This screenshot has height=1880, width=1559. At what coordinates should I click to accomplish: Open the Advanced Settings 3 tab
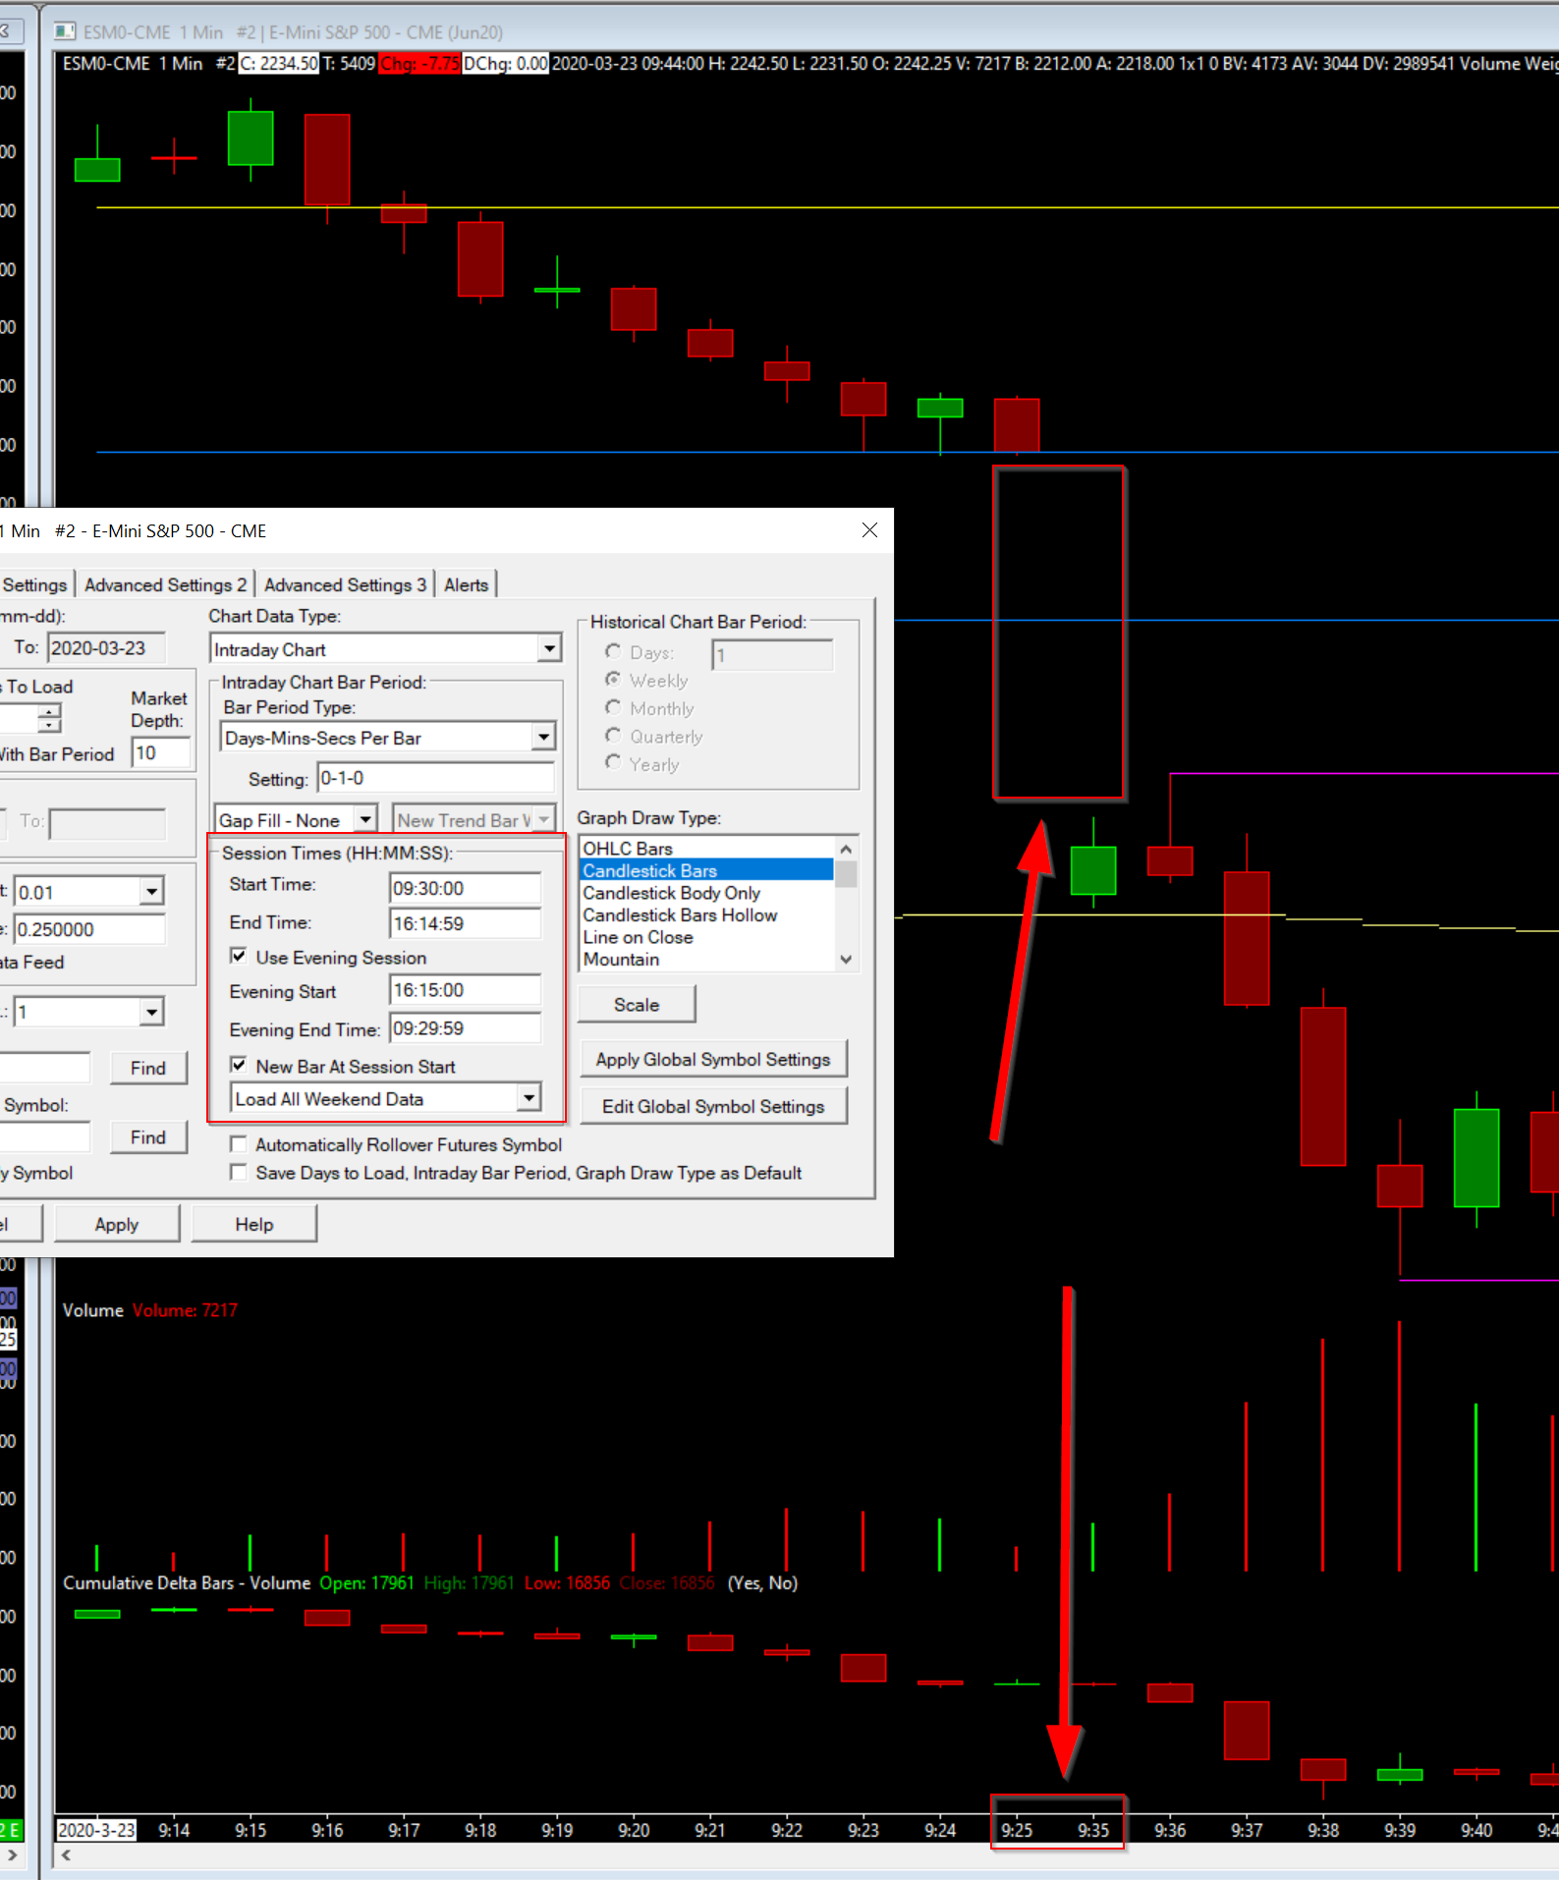345,584
